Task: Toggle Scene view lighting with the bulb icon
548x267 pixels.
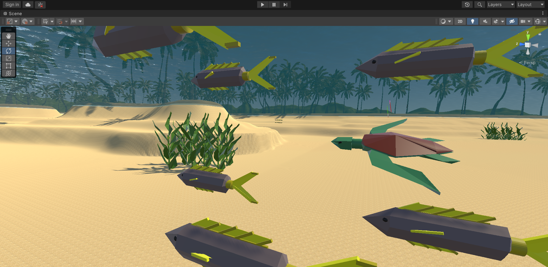Action: click(x=472, y=21)
